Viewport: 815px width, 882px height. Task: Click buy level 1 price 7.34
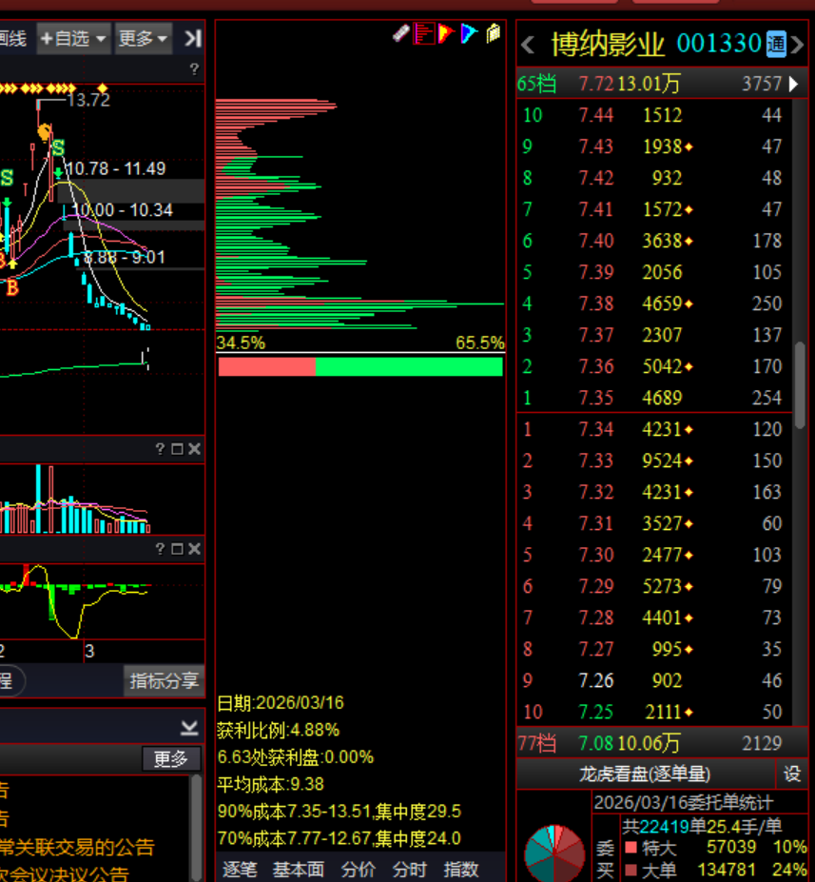(595, 429)
